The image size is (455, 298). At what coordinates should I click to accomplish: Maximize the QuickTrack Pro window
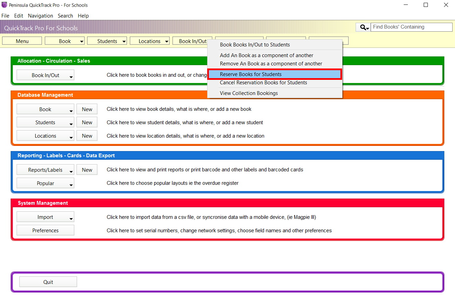point(426,5)
